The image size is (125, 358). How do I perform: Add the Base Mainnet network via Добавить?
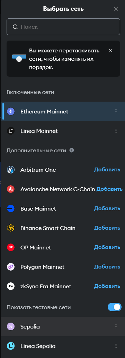(x=107, y=209)
